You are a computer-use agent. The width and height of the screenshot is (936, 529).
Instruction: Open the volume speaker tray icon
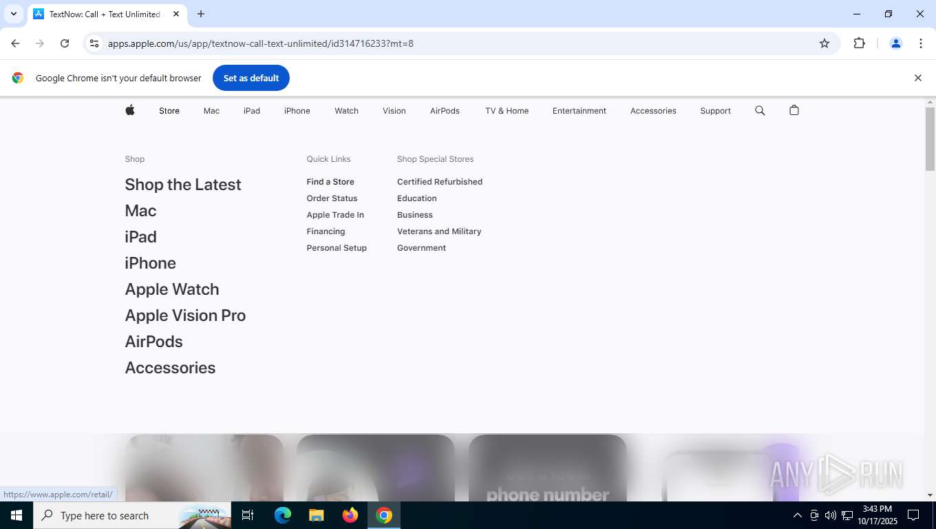tap(830, 515)
